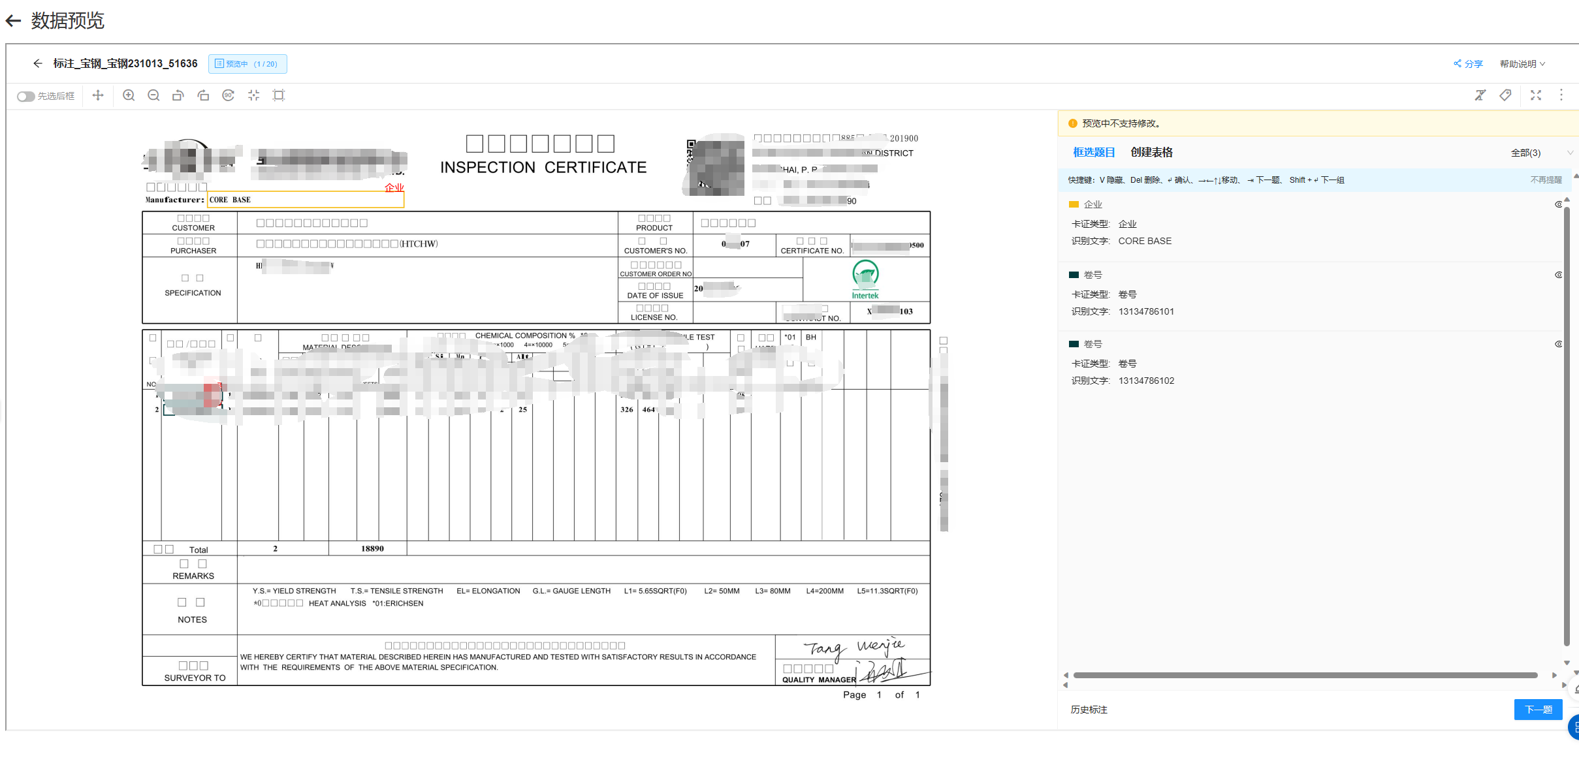Screen dimensions: 1579x782
Task: Click the 卡证类型 企业 value
Action: tap(1127, 224)
